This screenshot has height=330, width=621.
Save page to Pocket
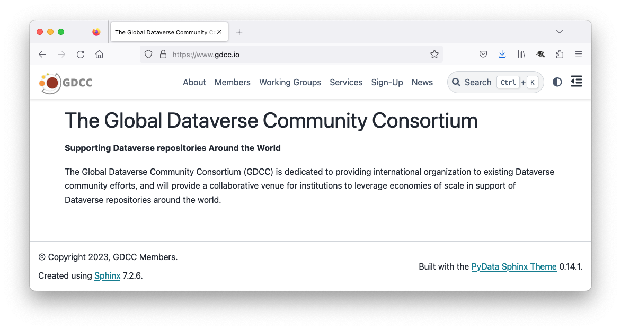(483, 54)
